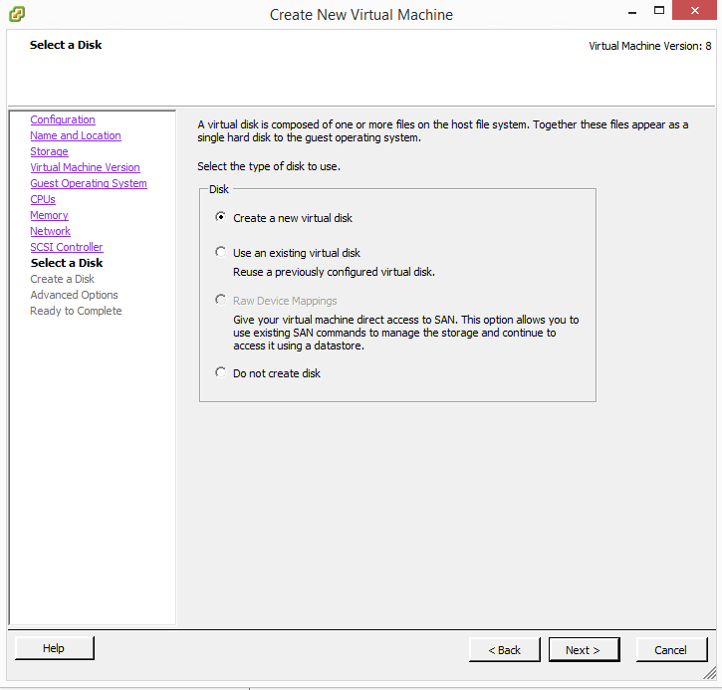Close the wizard with the red X
This screenshot has height=690, width=722.
click(x=694, y=10)
